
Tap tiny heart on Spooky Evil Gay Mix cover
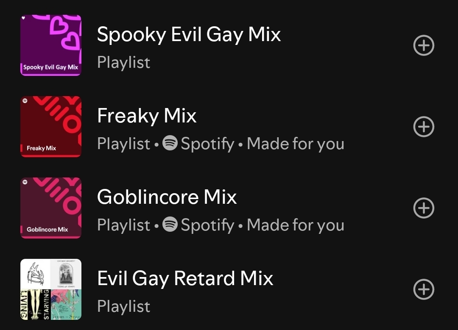[24, 18]
